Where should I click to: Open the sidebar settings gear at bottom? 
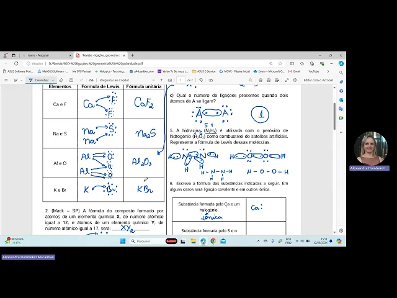point(341,230)
